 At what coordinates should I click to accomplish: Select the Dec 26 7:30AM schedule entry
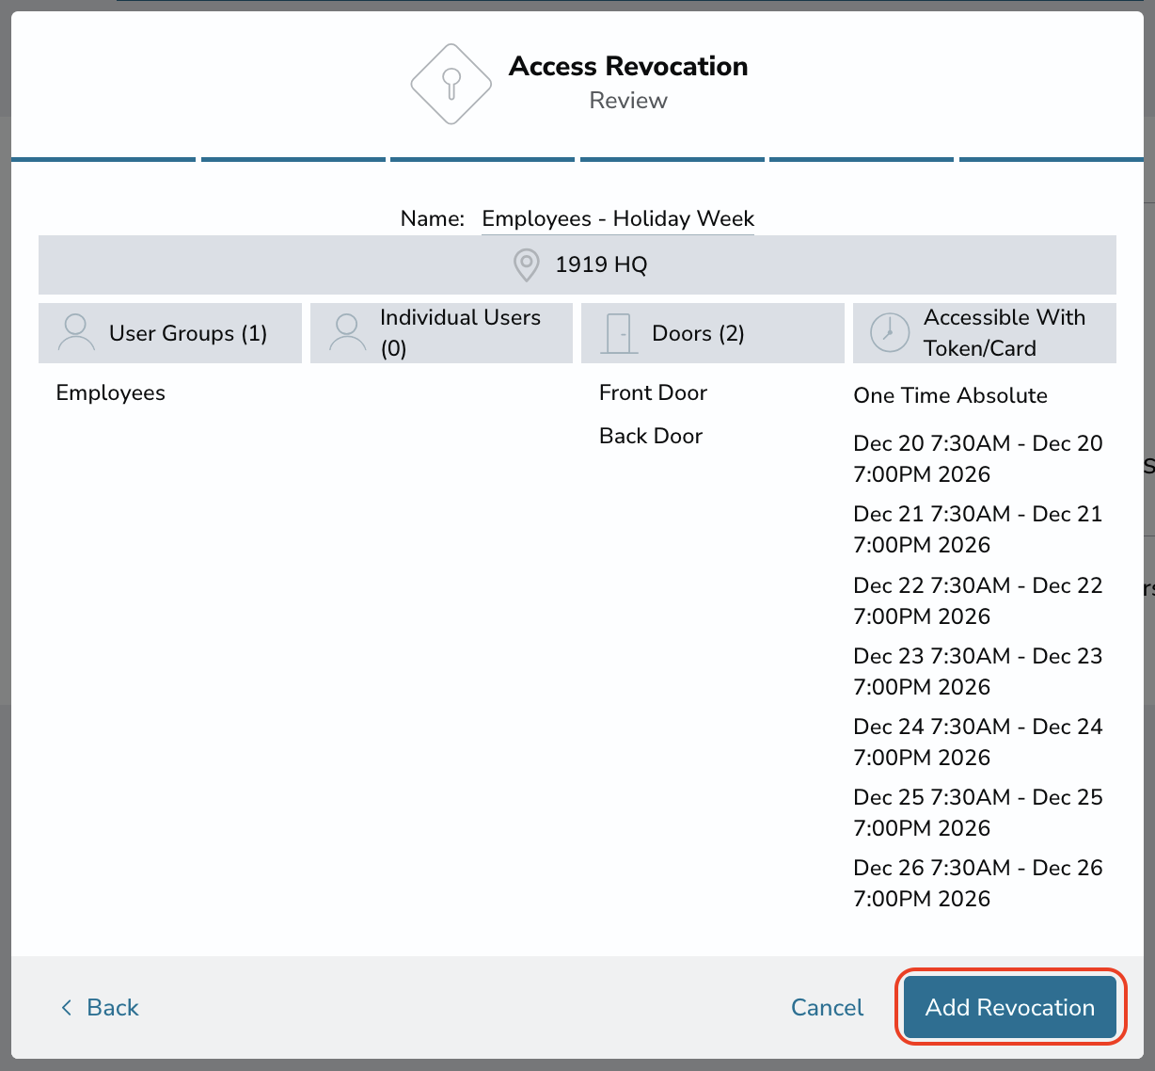point(978,883)
